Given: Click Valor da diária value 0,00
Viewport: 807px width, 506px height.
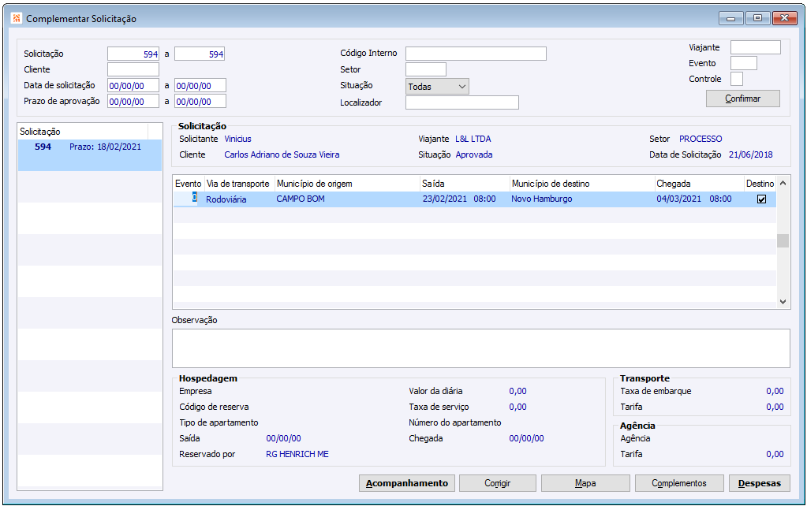Looking at the screenshot, I should tap(517, 392).
